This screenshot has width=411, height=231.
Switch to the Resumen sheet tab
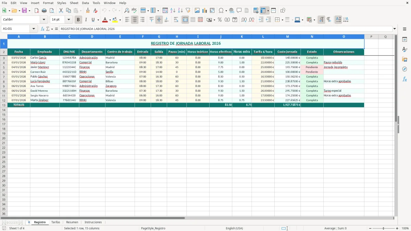tap(72, 222)
